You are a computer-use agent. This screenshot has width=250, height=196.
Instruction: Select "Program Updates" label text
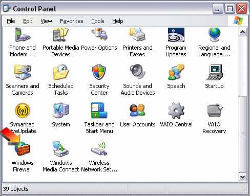176,51
